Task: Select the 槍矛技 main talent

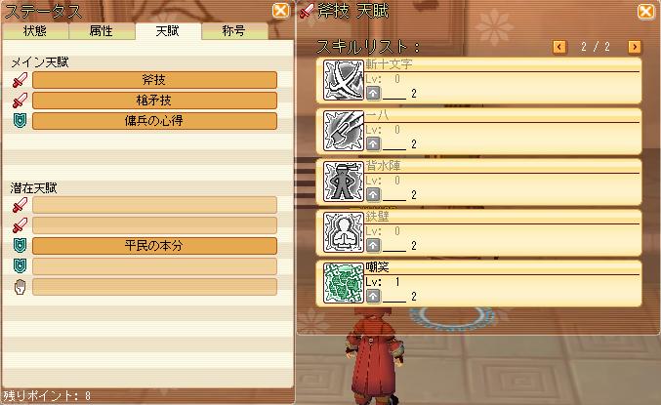Action: (x=154, y=101)
